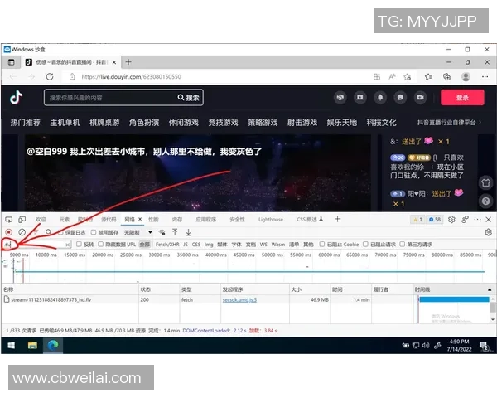Enable 保留日志 checkbox
Image resolution: width=497 pixels, height=398 pixels.
(61, 232)
